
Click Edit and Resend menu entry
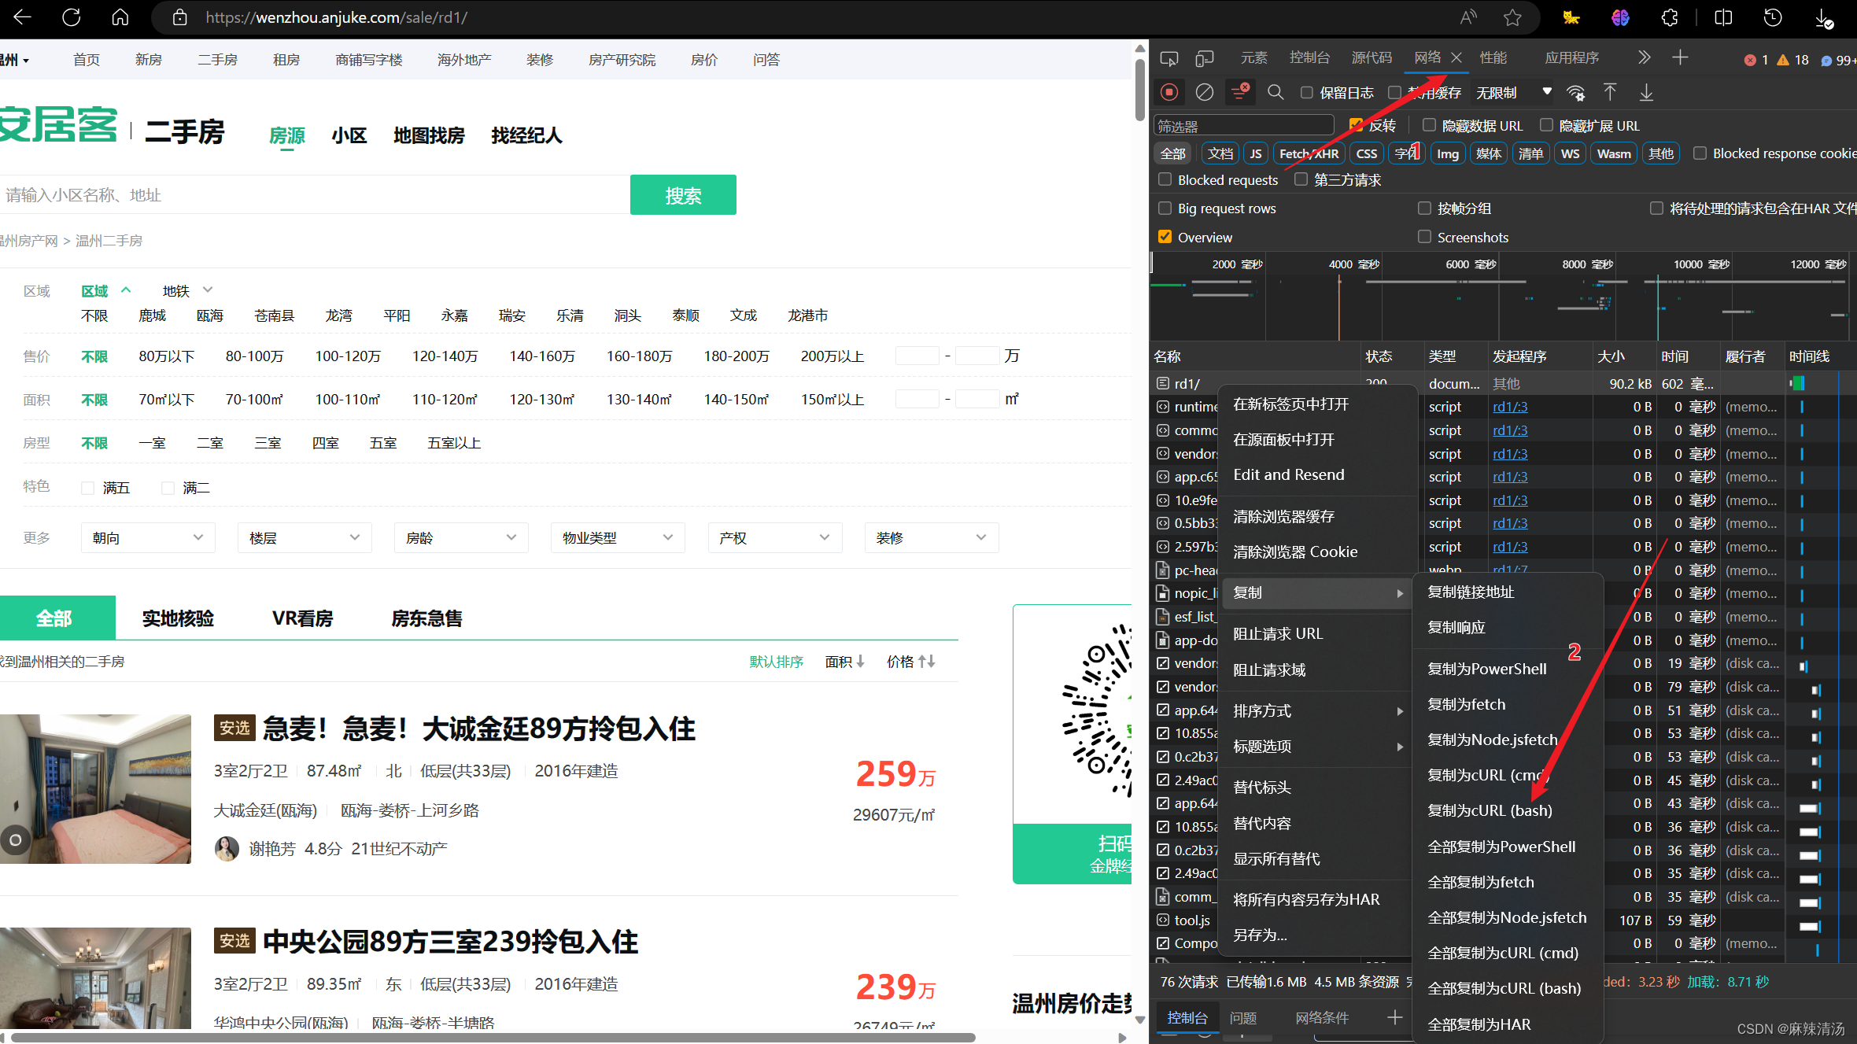coord(1288,474)
